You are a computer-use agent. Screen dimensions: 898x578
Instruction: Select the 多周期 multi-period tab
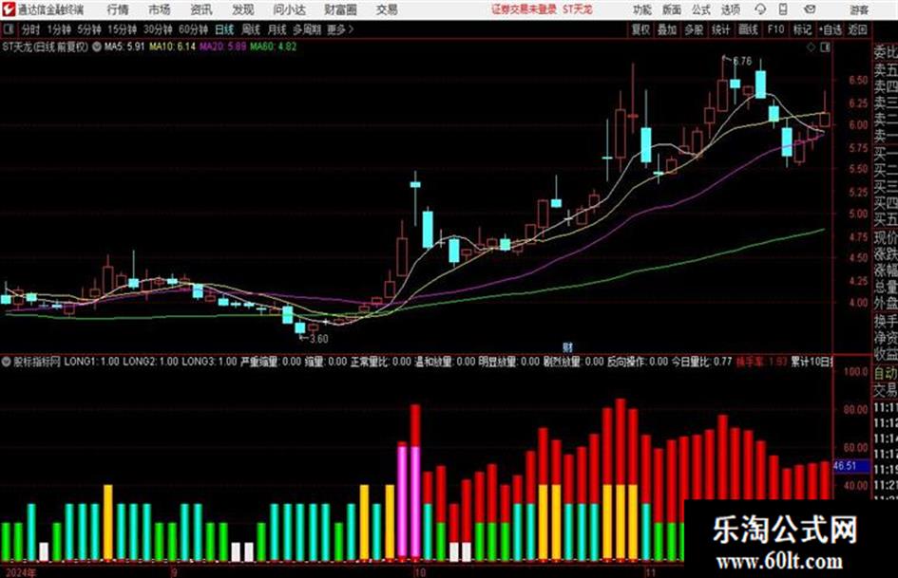pyautogui.click(x=307, y=29)
